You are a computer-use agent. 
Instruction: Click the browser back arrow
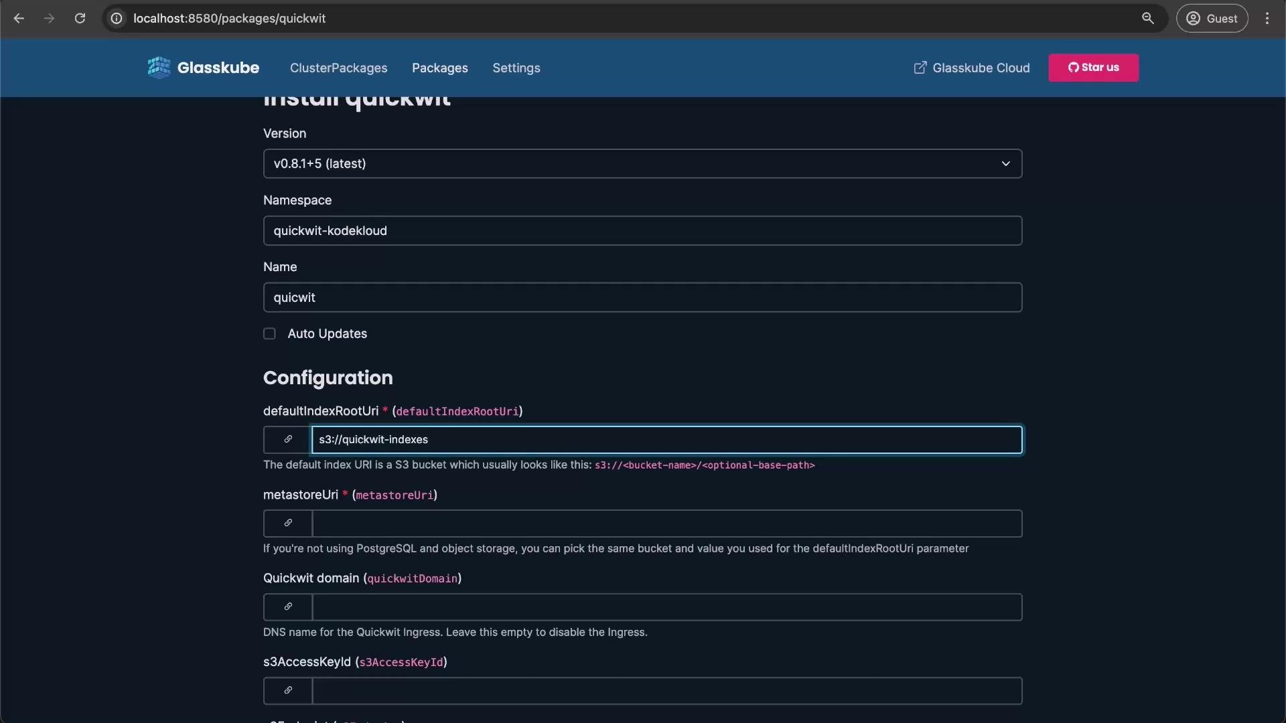coord(19,19)
